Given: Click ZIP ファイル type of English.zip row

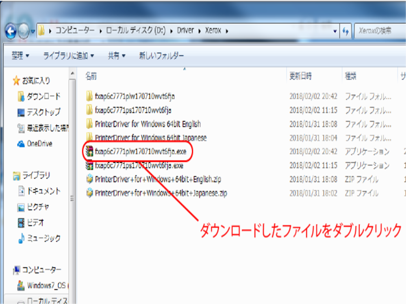Looking at the screenshot, I should pos(362,179).
